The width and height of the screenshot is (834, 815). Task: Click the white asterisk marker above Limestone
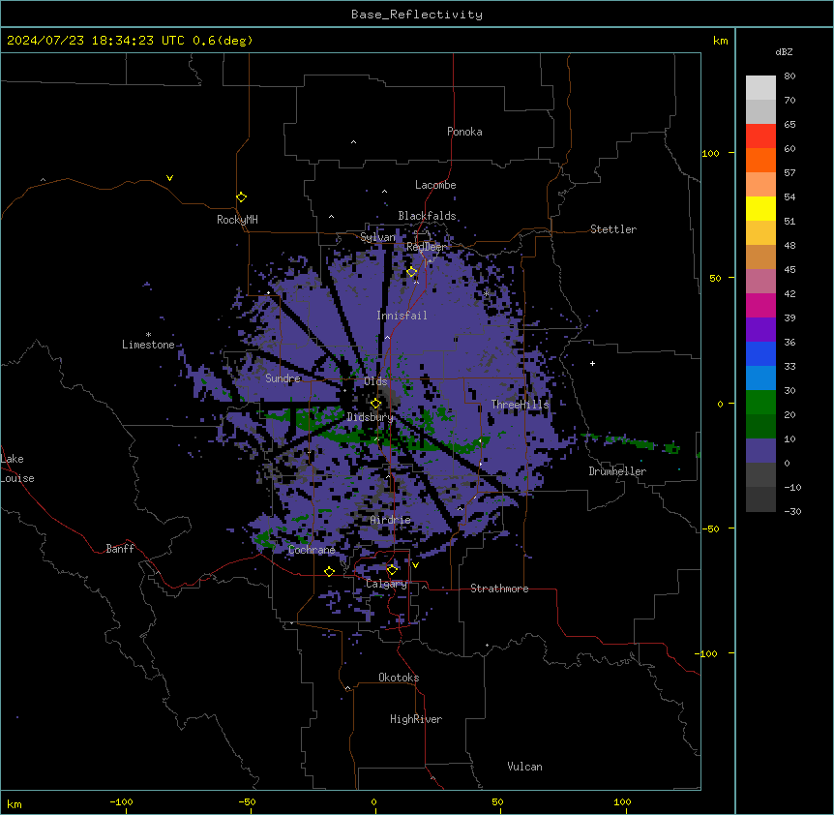(x=148, y=335)
